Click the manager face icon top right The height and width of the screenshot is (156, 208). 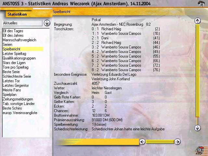point(201,4)
